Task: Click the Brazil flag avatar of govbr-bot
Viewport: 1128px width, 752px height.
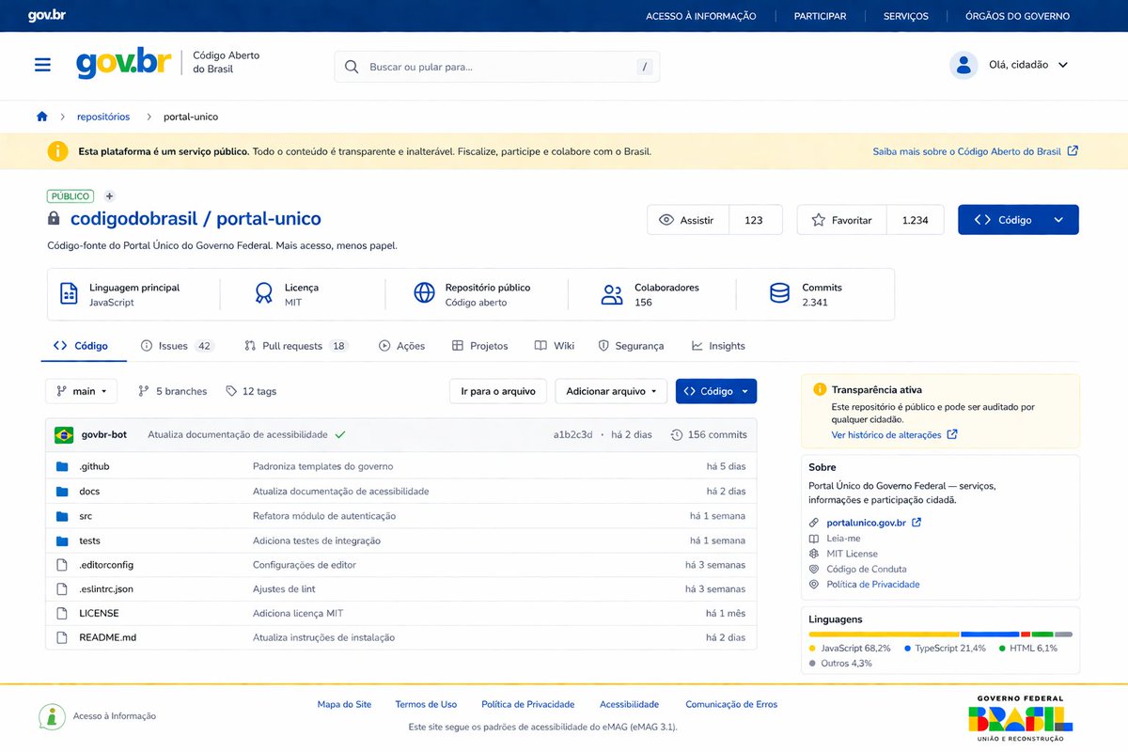Action: coord(64,434)
